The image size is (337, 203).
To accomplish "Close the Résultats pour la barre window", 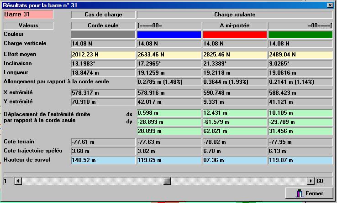I will click(330, 5).
